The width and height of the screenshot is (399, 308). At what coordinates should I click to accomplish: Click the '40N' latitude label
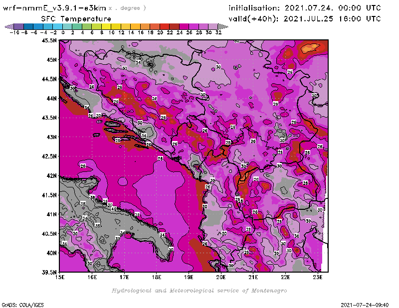(51, 253)
